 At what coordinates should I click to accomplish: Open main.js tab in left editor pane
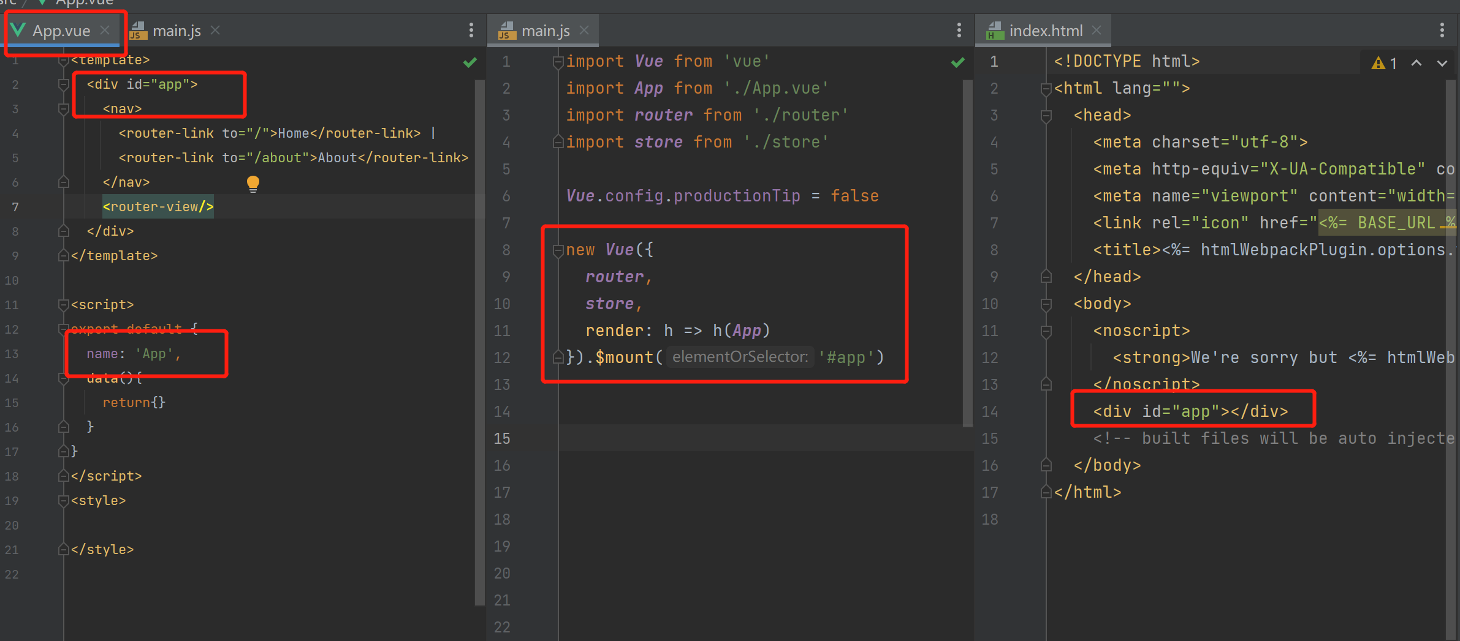click(177, 31)
